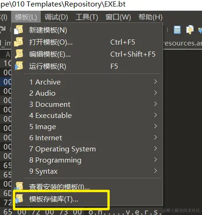Screen dimensions: 202x215
Task: Choose 打开模板(O)... entry
Action: (x=87, y=42)
